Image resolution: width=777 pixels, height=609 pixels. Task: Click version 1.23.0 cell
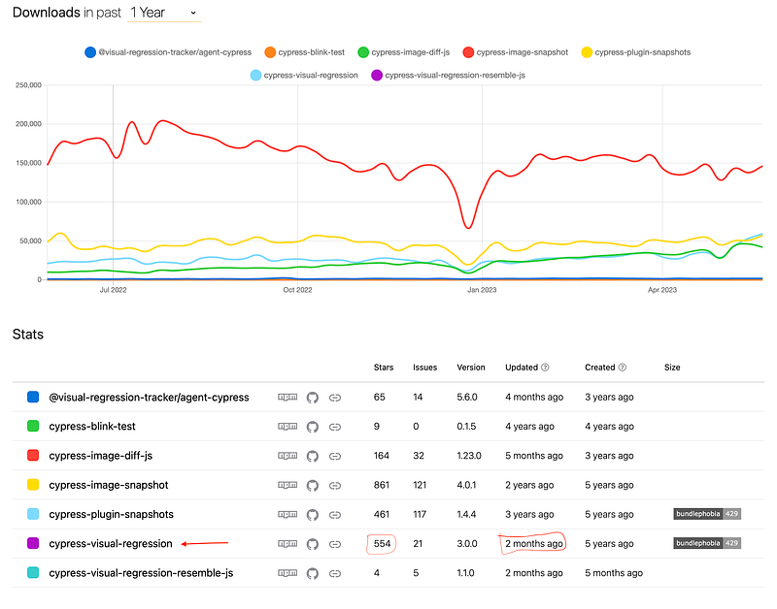[x=469, y=456]
